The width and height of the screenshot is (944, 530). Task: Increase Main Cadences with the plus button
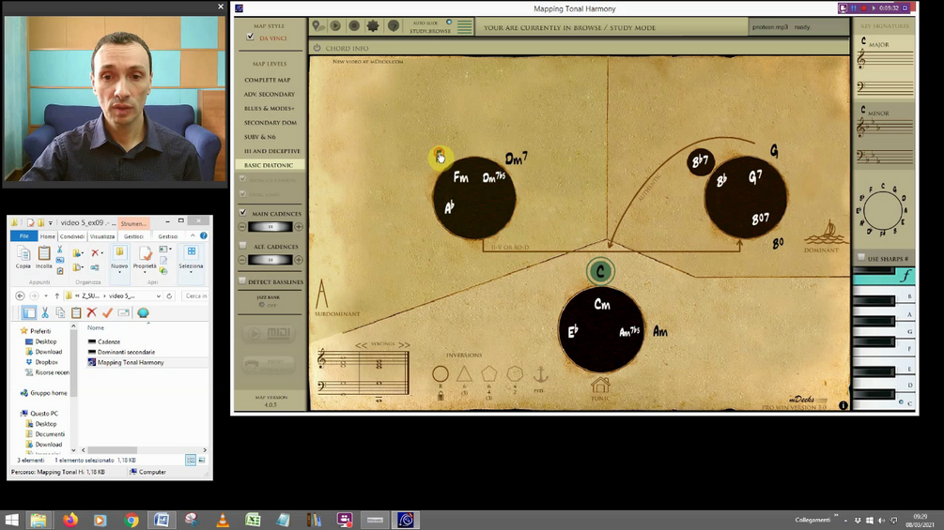(299, 227)
